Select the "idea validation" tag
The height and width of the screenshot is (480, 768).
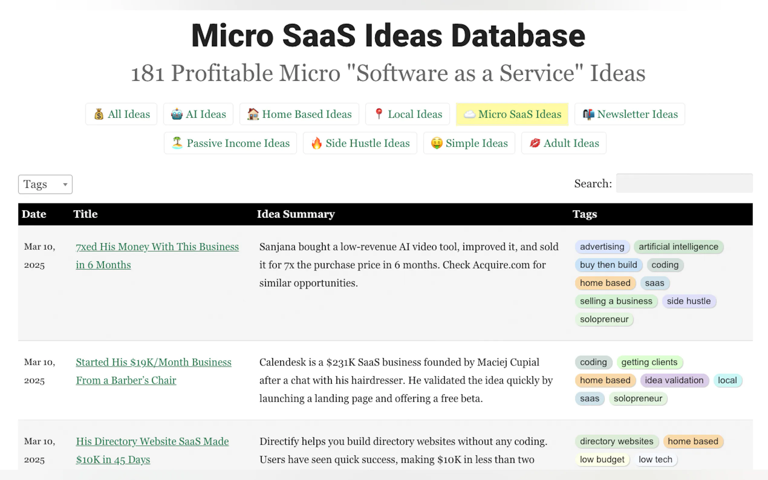(x=674, y=380)
